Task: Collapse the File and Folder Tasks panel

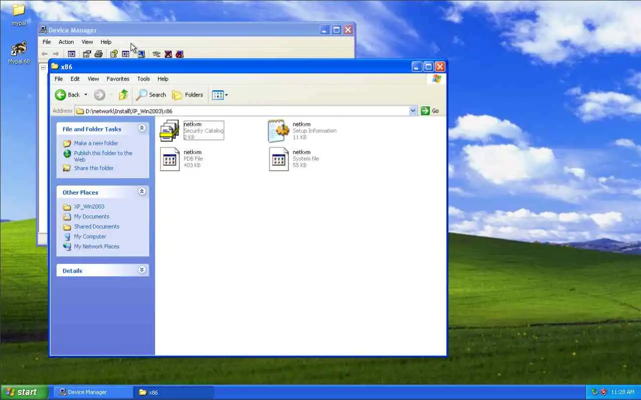Action: click(142, 128)
